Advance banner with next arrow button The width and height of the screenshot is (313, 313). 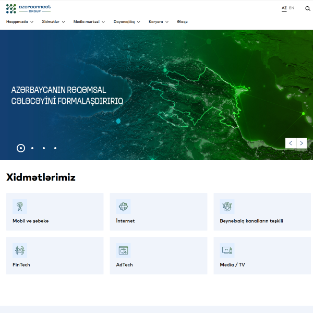[302, 143]
